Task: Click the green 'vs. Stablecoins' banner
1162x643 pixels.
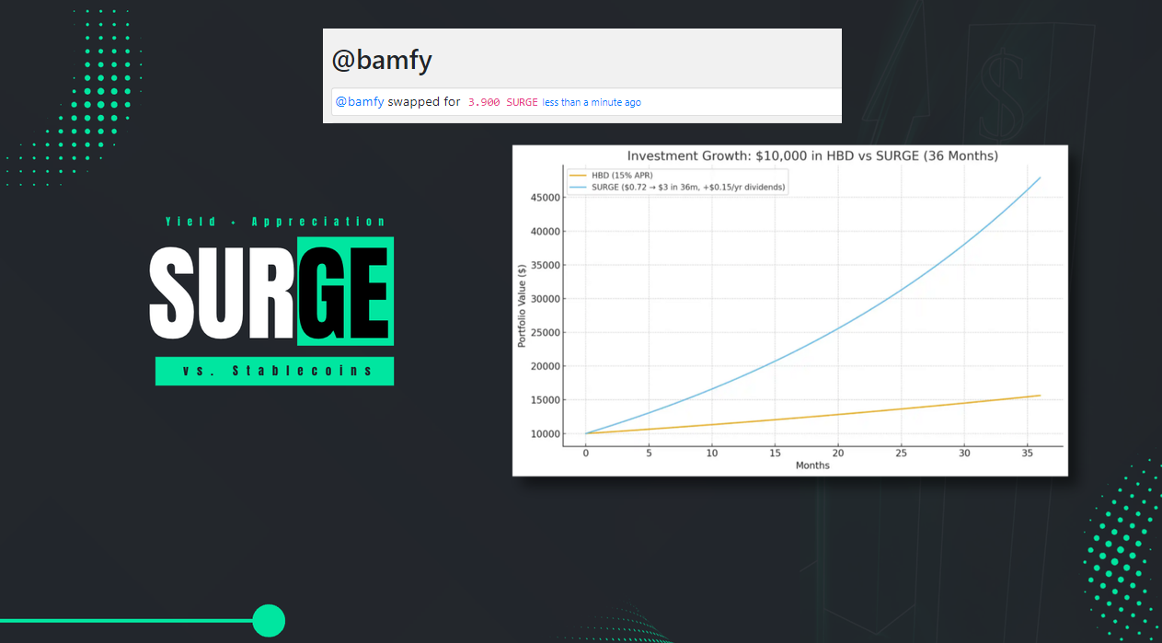Action: point(274,371)
